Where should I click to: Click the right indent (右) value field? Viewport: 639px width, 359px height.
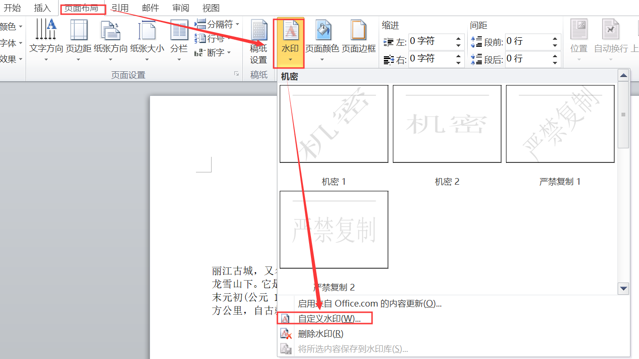point(431,58)
